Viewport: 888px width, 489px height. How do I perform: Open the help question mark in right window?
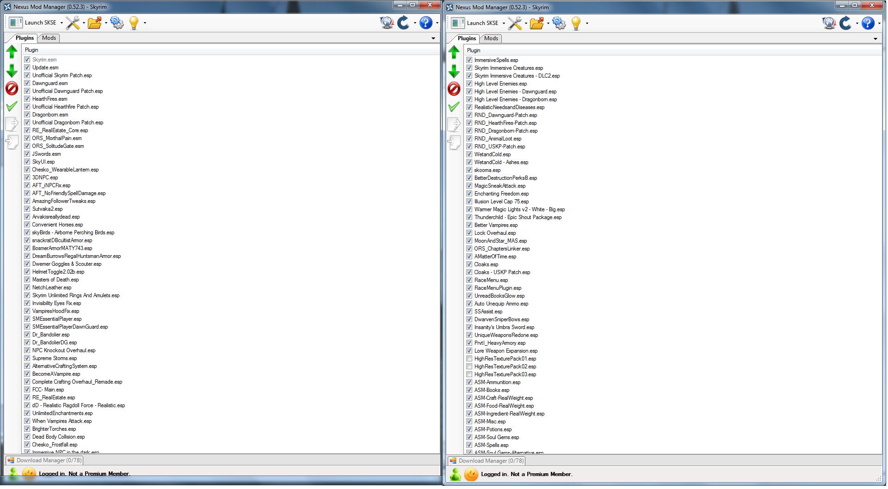point(868,23)
